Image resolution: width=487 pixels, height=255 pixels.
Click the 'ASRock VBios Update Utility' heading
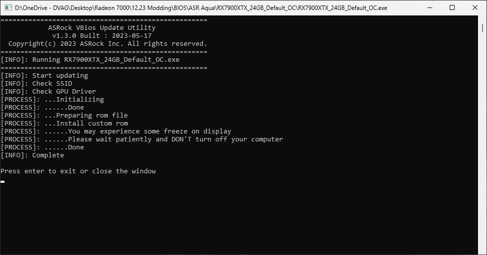(x=102, y=28)
